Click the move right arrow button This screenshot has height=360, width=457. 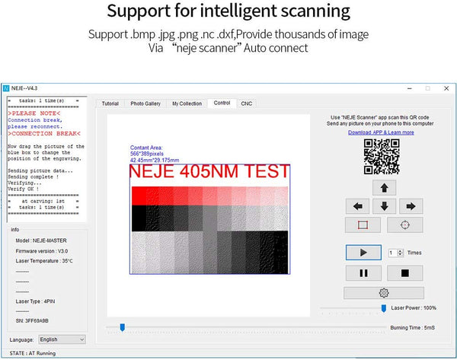pyautogui.click(x=410, y=205)
